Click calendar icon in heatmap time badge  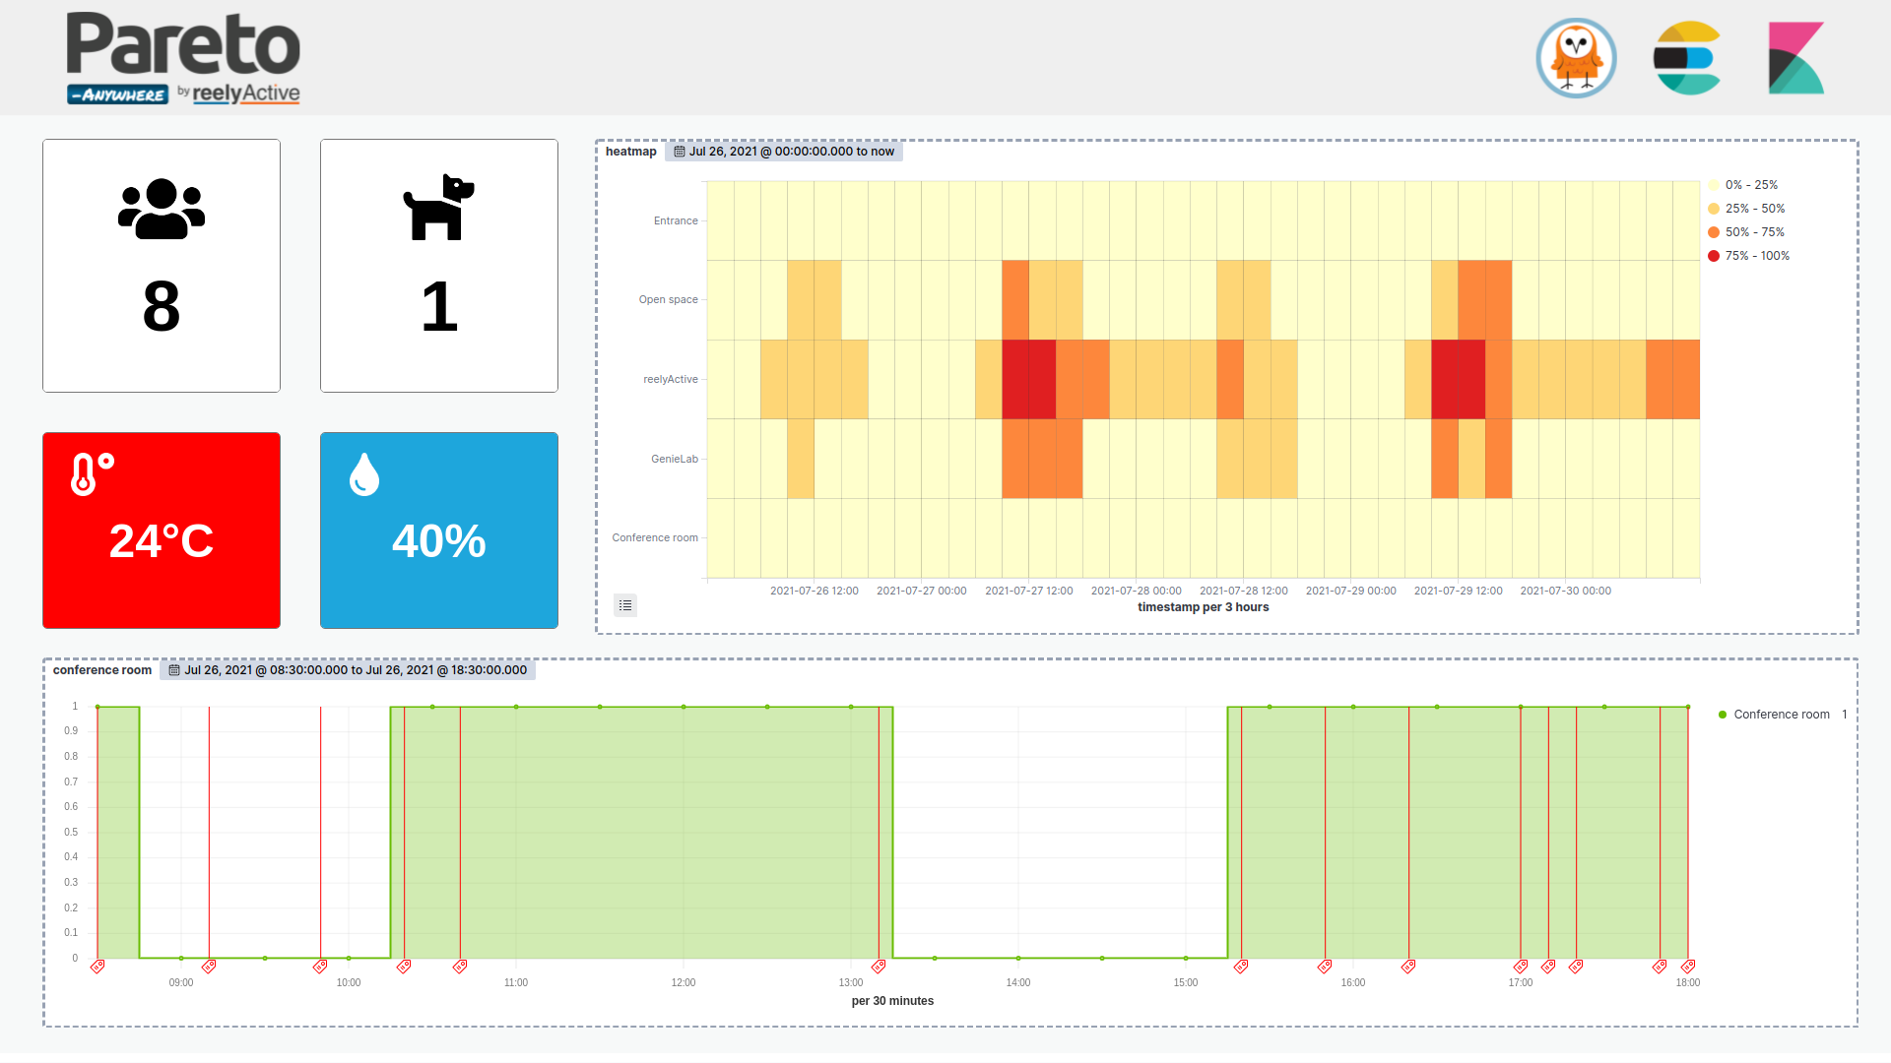pyautogui.click(x=679, y=152)
